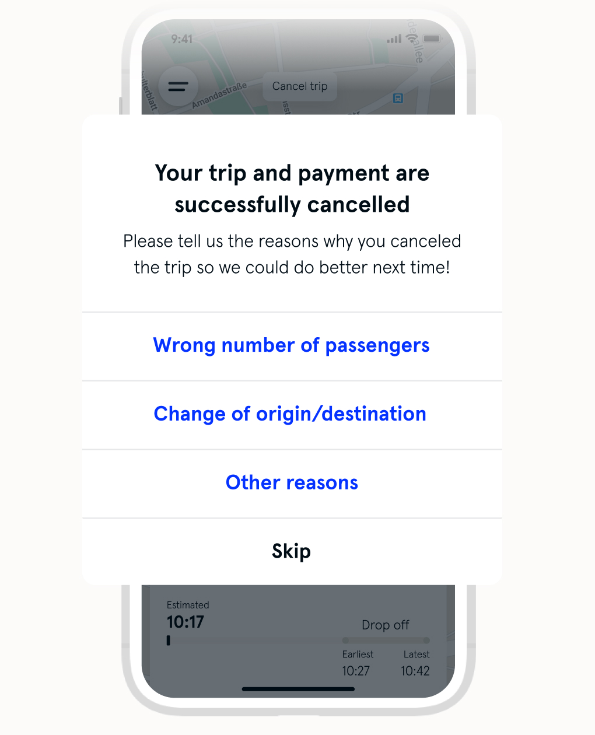Tap the estimated pickup time 10:17
This screenshot has width=595, height=735.
(185, 622)
